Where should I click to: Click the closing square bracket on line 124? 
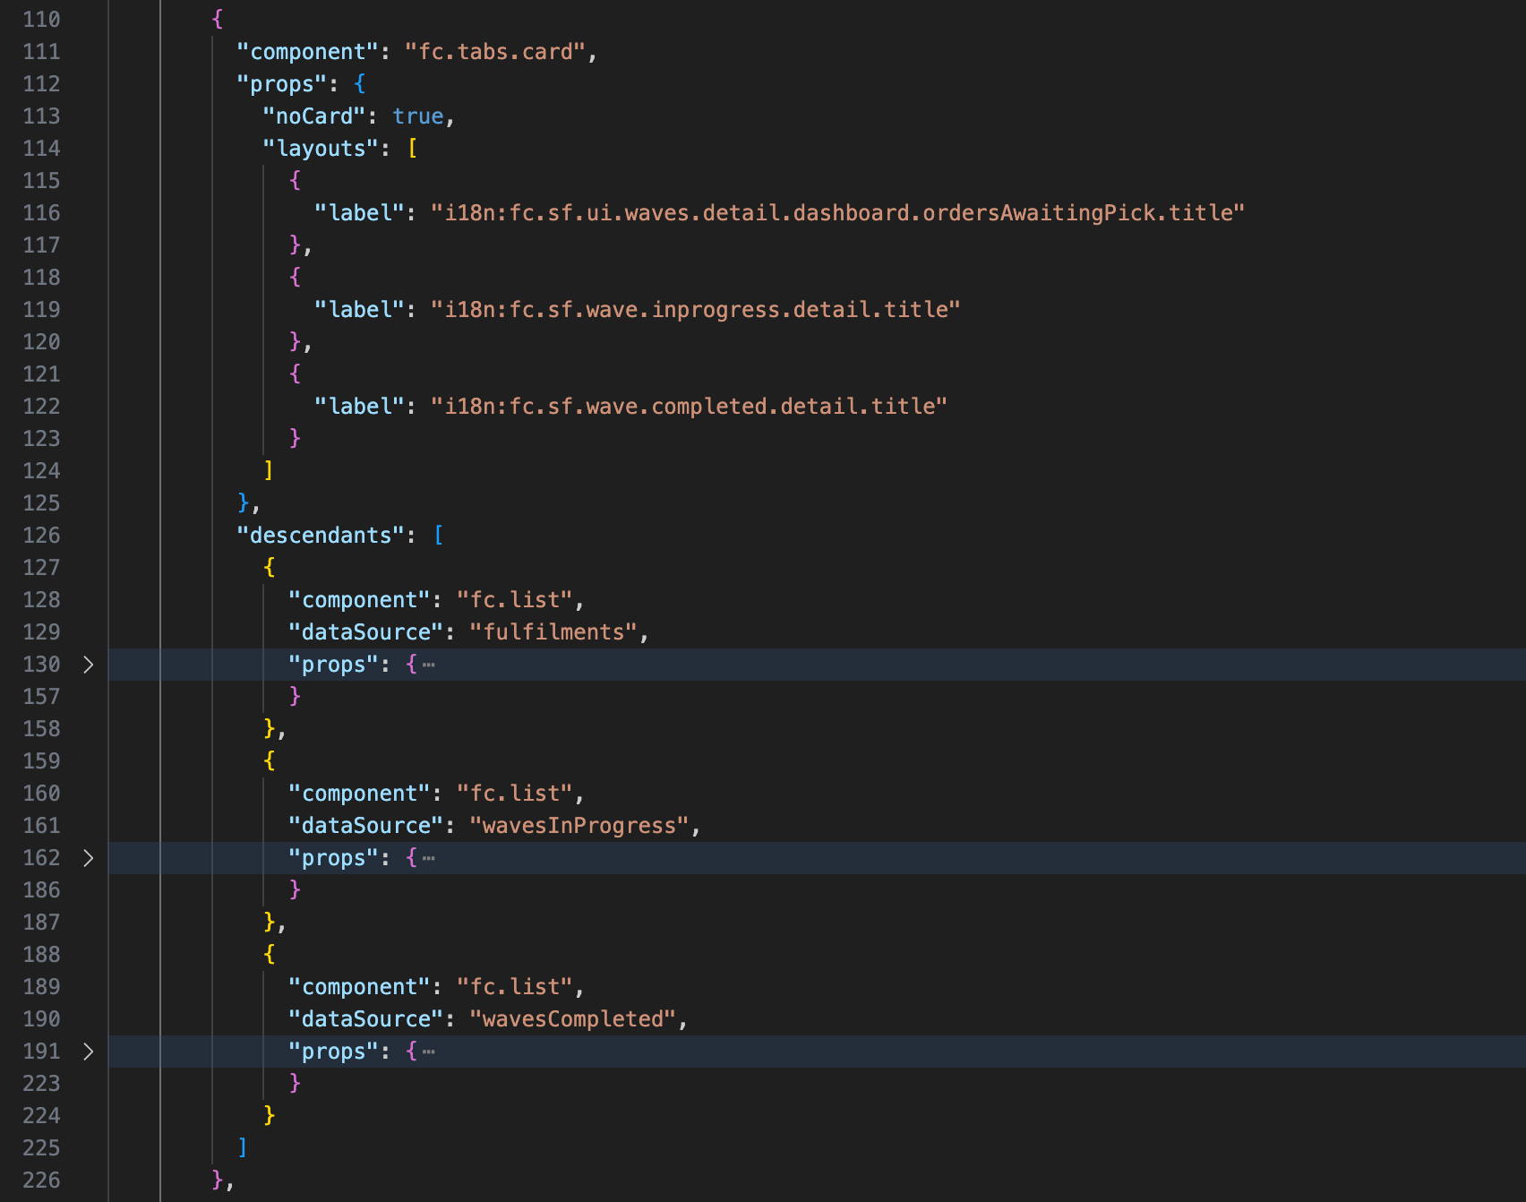tap(268, 471)
